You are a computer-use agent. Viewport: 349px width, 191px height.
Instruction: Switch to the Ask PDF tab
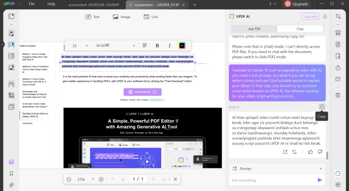(255, 29)
